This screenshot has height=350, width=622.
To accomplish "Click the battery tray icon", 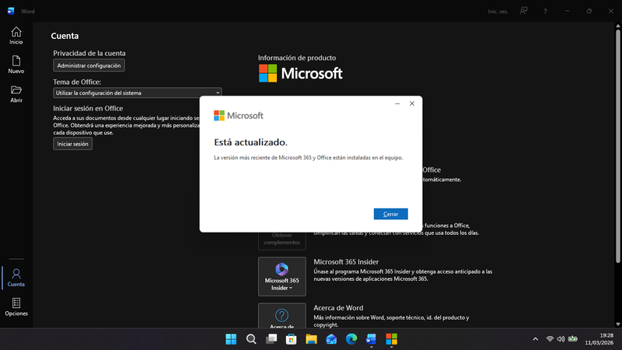I will tap(573, 338).
